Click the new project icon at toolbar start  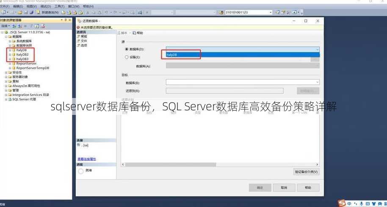(x=3, y=12)
